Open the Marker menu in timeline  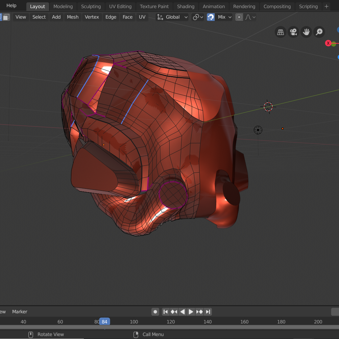pos(20,312)
